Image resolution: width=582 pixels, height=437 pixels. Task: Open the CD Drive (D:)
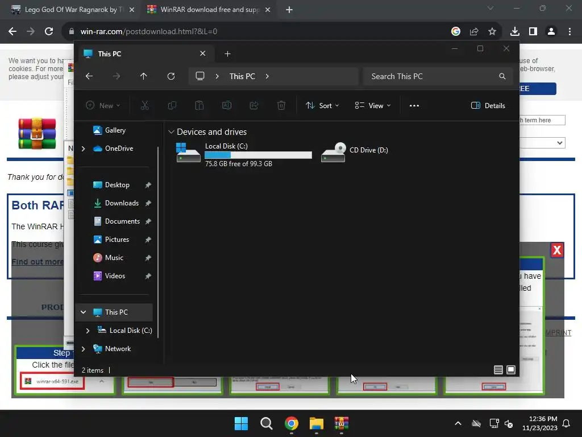pyautogui.click(x=355, y=151)
